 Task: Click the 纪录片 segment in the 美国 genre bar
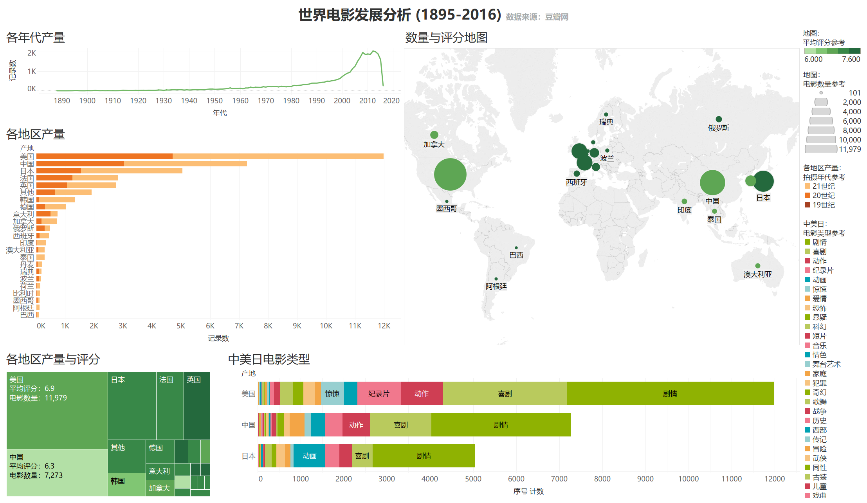coord(379,393)
